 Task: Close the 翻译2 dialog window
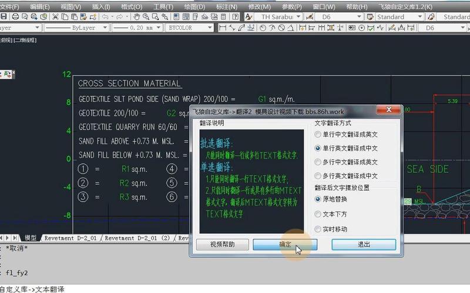(x=389, y=110)
